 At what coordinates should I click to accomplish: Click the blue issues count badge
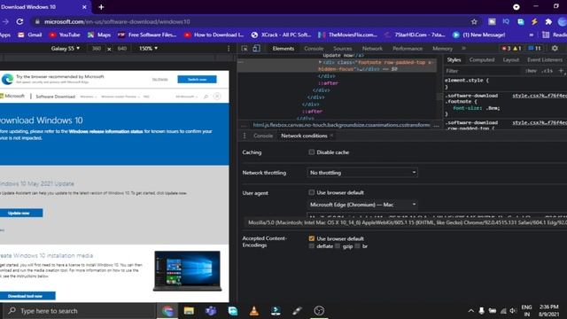pyautogui.click(x=534, y=48)
